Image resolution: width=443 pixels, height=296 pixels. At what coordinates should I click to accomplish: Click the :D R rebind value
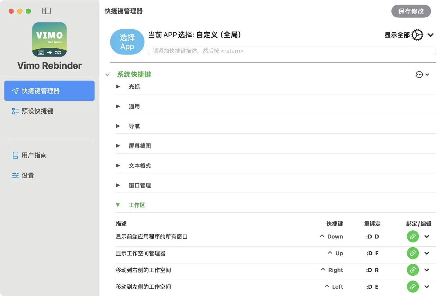point(372,270)
